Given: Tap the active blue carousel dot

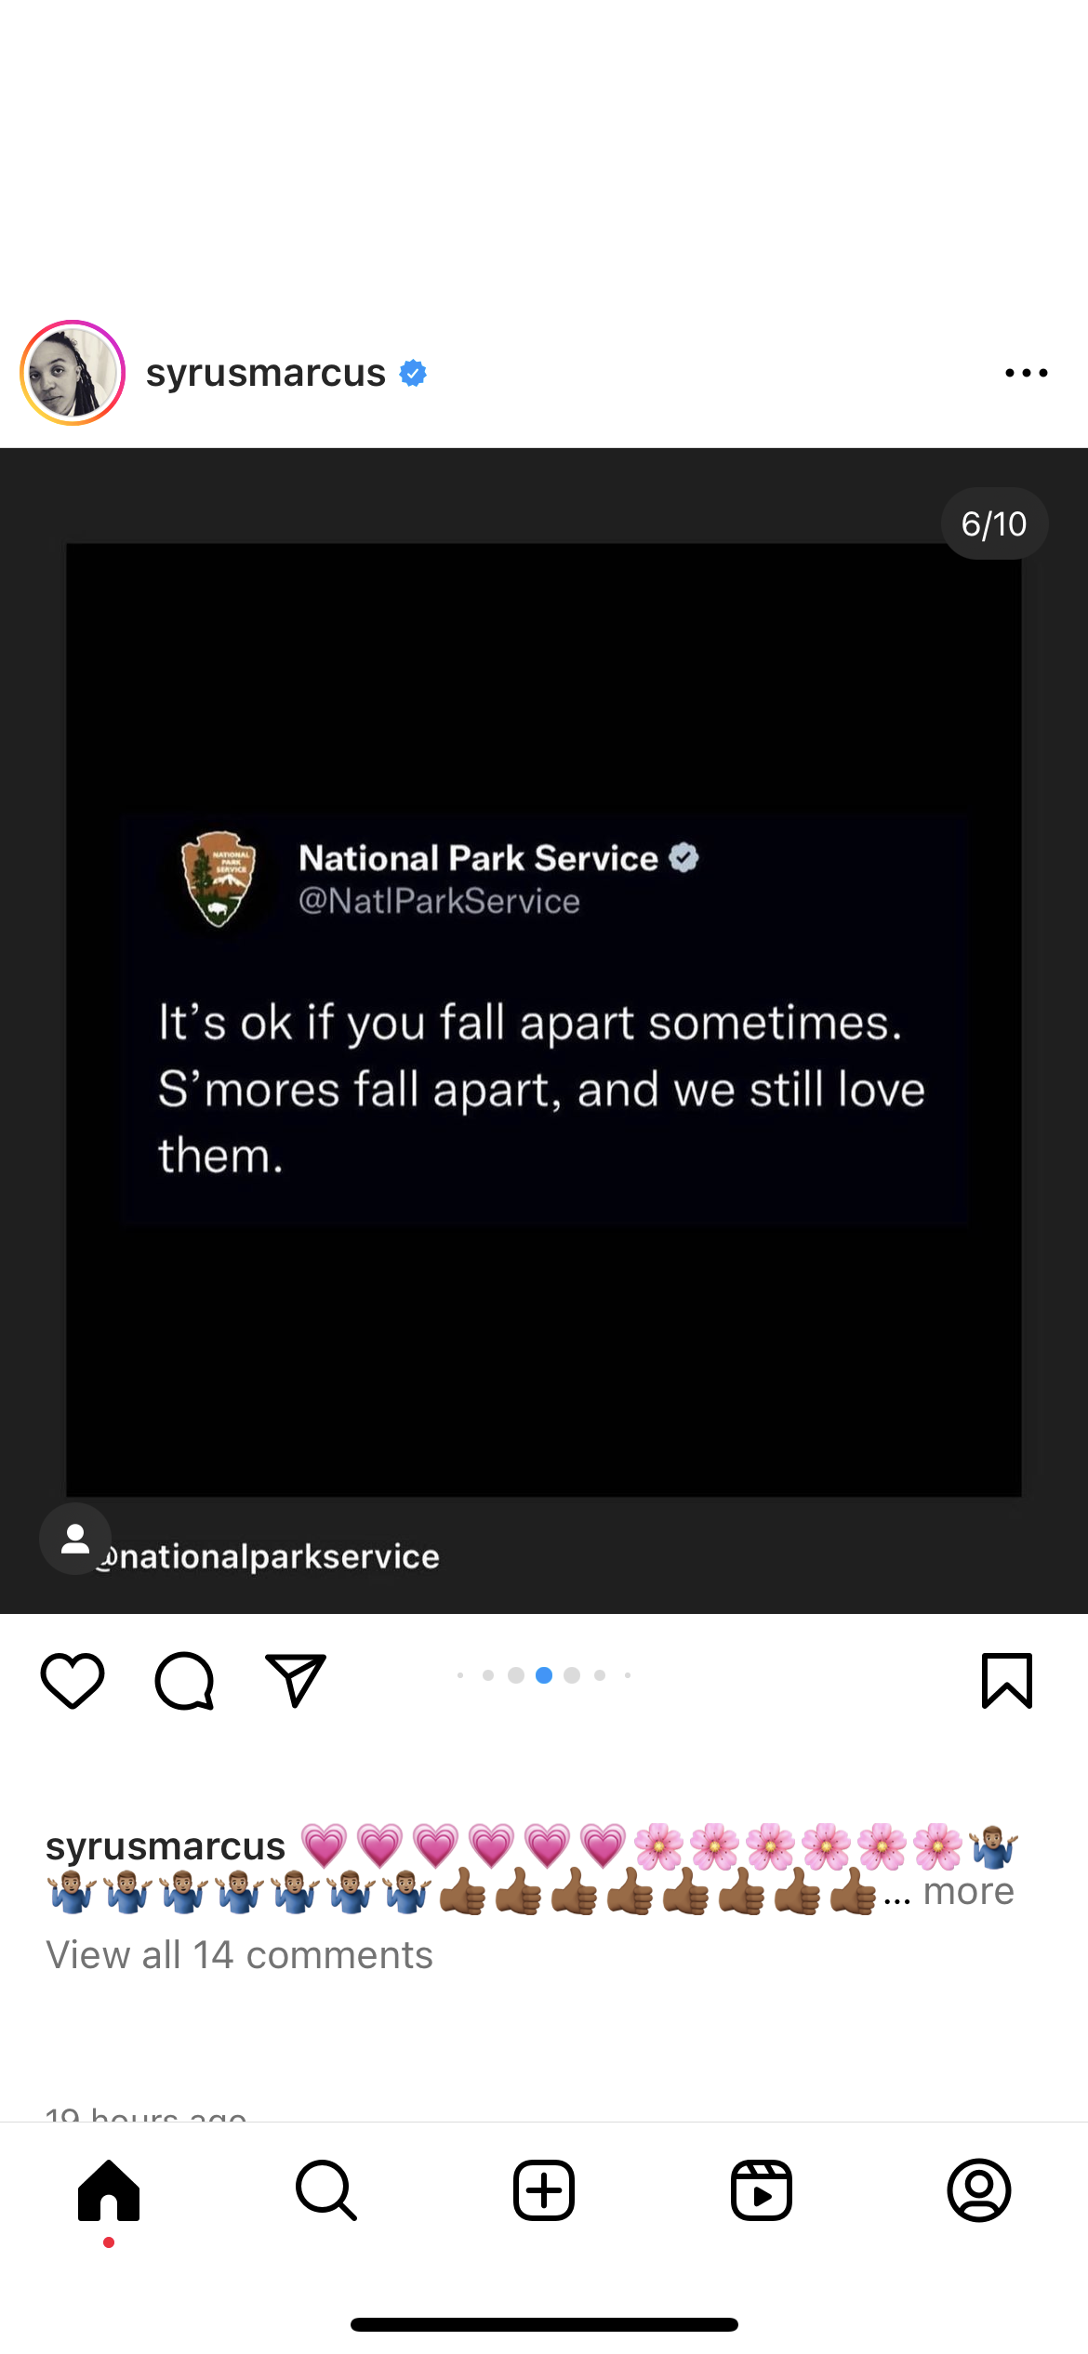Looking at the screenshot, I should [544, 1675].
